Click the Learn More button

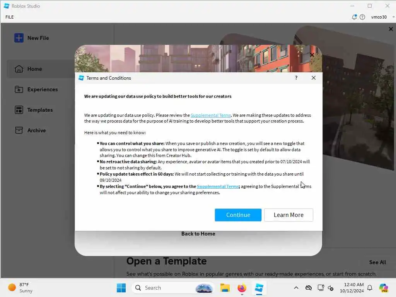point(288,215)
